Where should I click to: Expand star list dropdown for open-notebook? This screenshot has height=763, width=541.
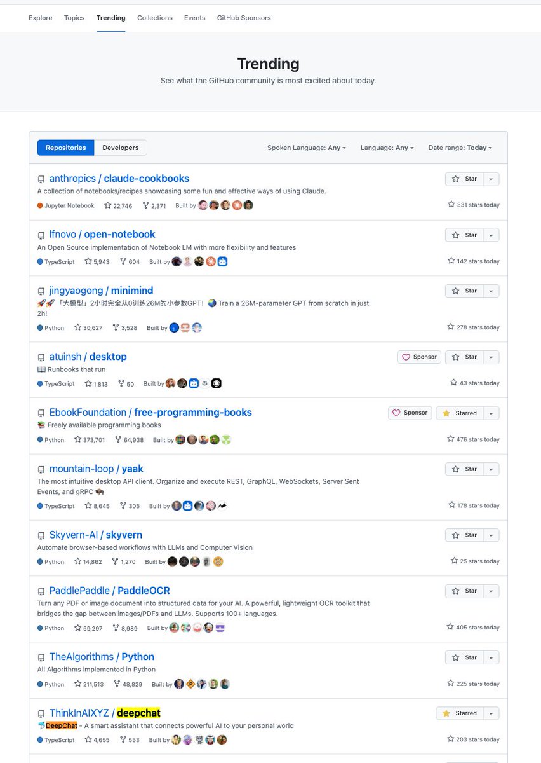point(491,235)
